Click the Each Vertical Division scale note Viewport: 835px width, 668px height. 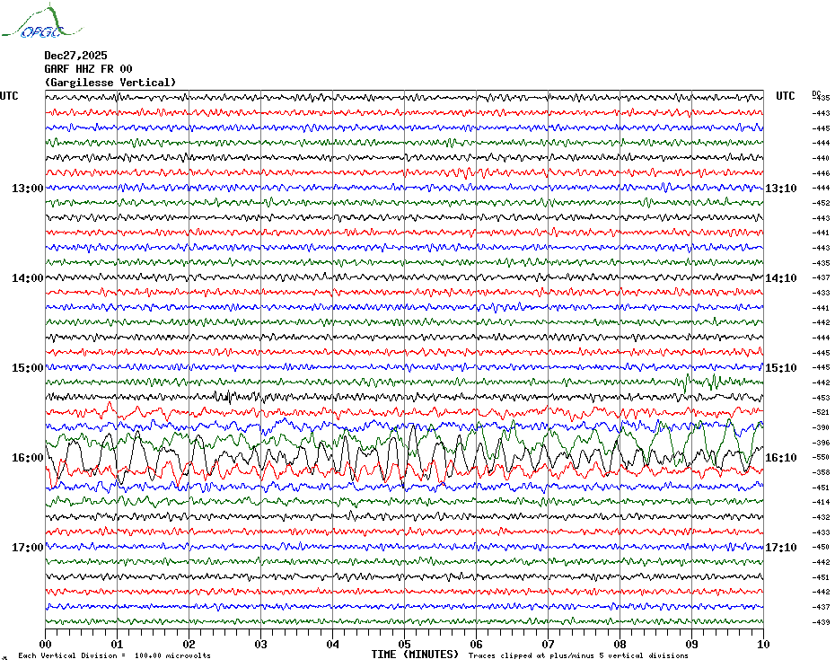[x=114, y=655]
